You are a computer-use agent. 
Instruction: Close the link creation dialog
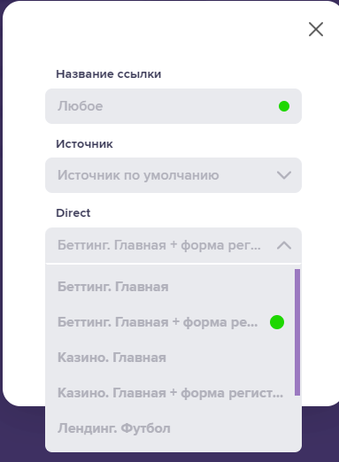[316, 29]
